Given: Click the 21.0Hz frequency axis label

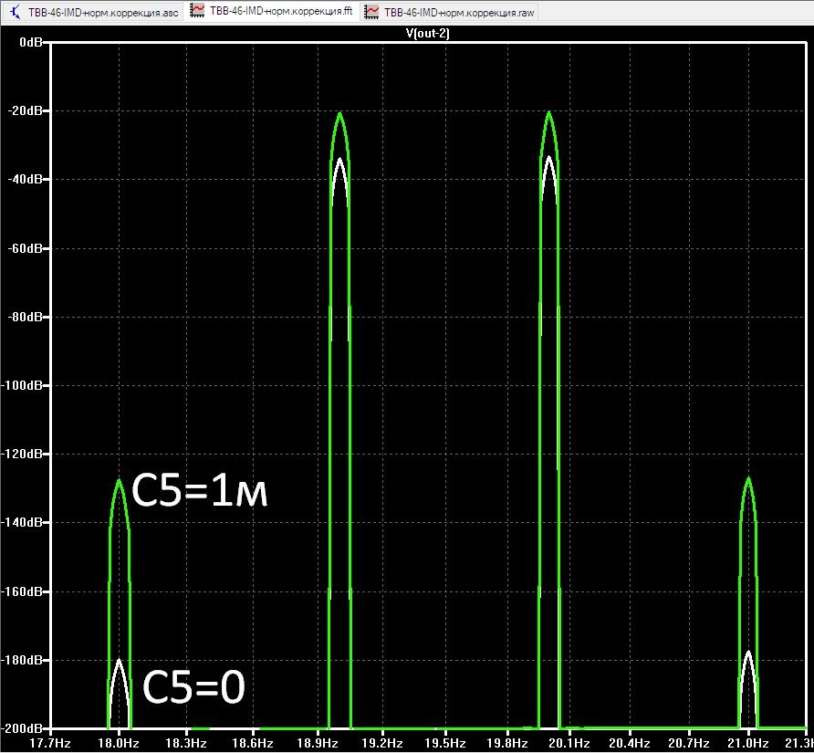Looking at the screenshot, I should click(748, 743).
